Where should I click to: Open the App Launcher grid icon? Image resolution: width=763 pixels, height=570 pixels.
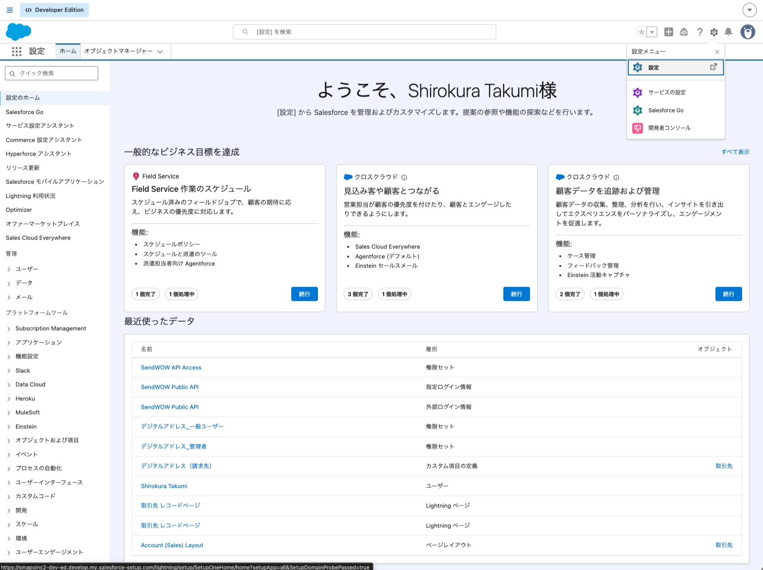(x=16, y=52)
